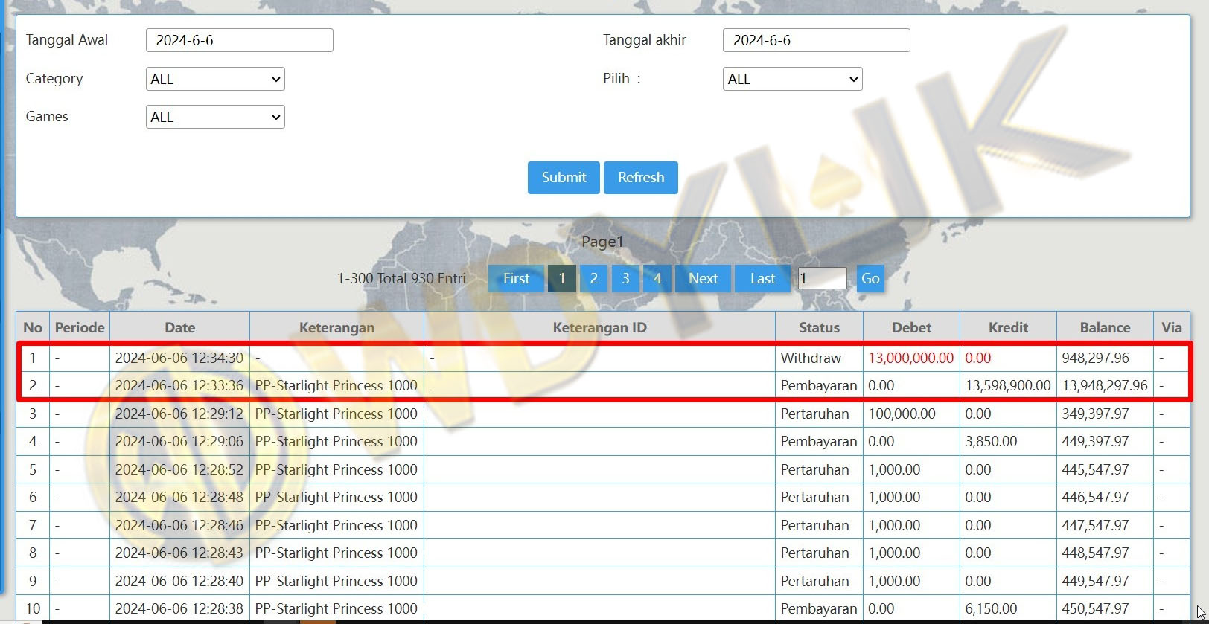
Task: Open the Pilih dropdown
Action: (x=792, y=79)
